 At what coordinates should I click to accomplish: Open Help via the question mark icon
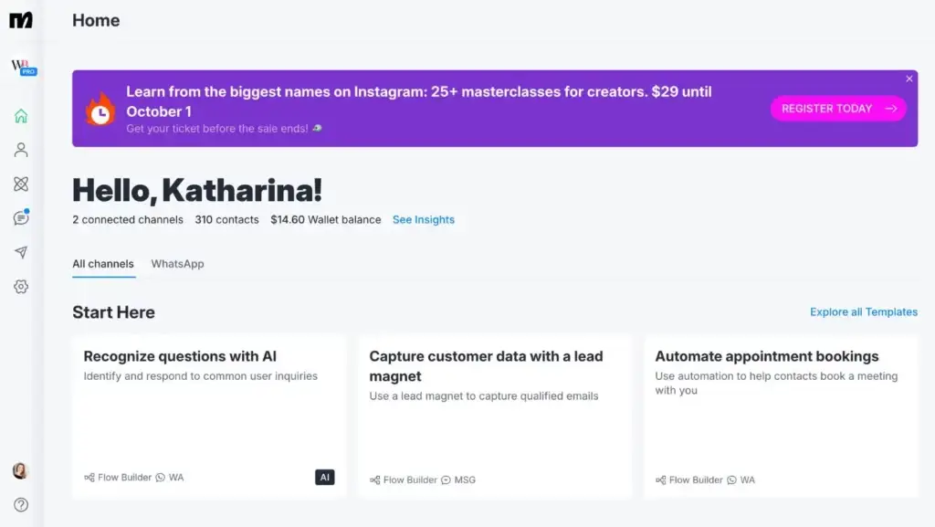[21, 504]
